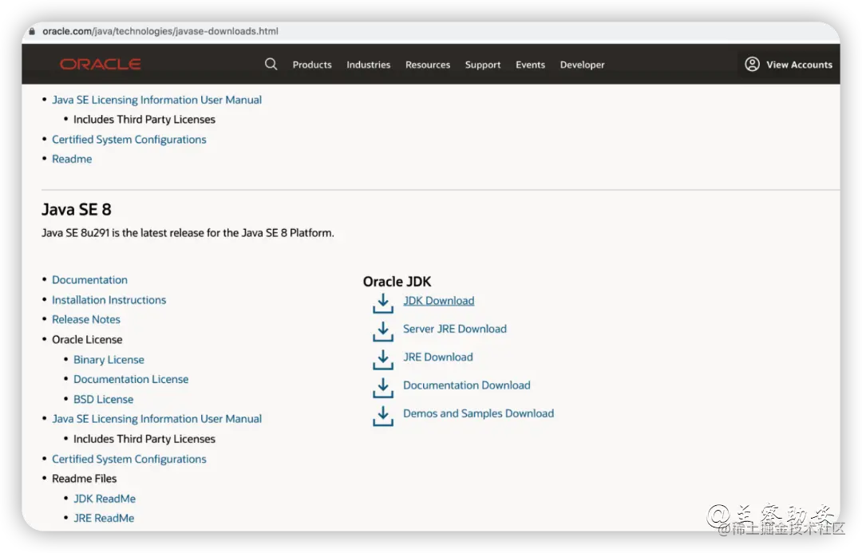Image resolution: width=862 pixels, height=553 pixels.
Task: Open the Installation Instructions link
Action: click(x=109, y=299)
